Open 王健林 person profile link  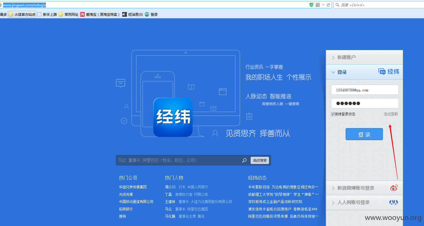(170, 202)
